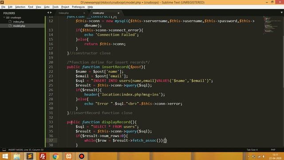
Task: Launch FileZilla from the taskbar
Action: [43, 156]
